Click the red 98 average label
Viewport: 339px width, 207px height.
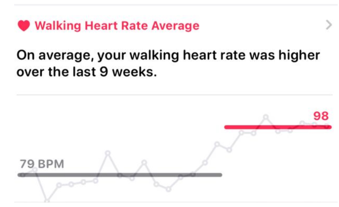click(321, 116)
